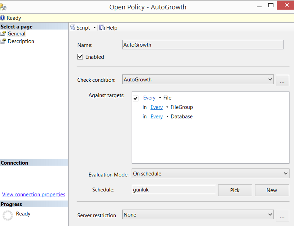The image size is (294, 226).
Task: Click the Ready text in Progress section
Action: click(x=23, y=214)
